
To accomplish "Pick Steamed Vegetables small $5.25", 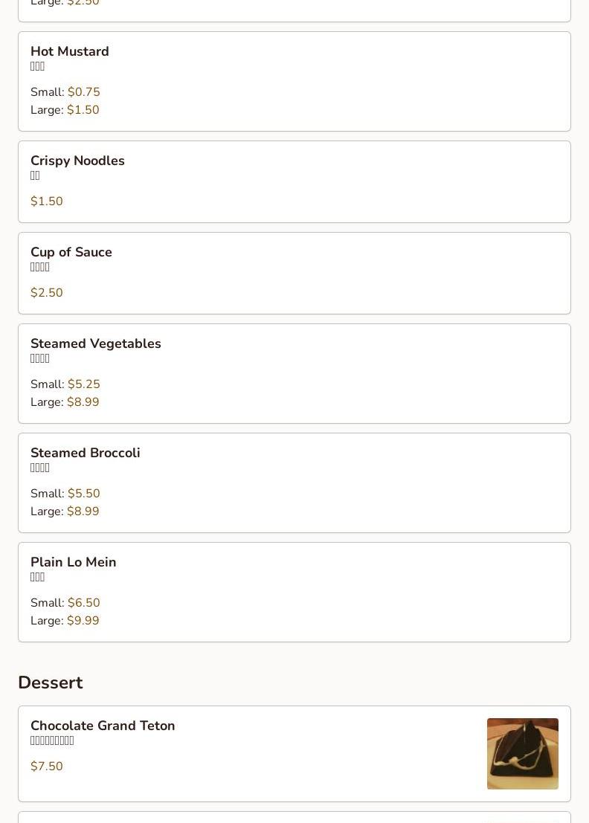I will 83,384.
